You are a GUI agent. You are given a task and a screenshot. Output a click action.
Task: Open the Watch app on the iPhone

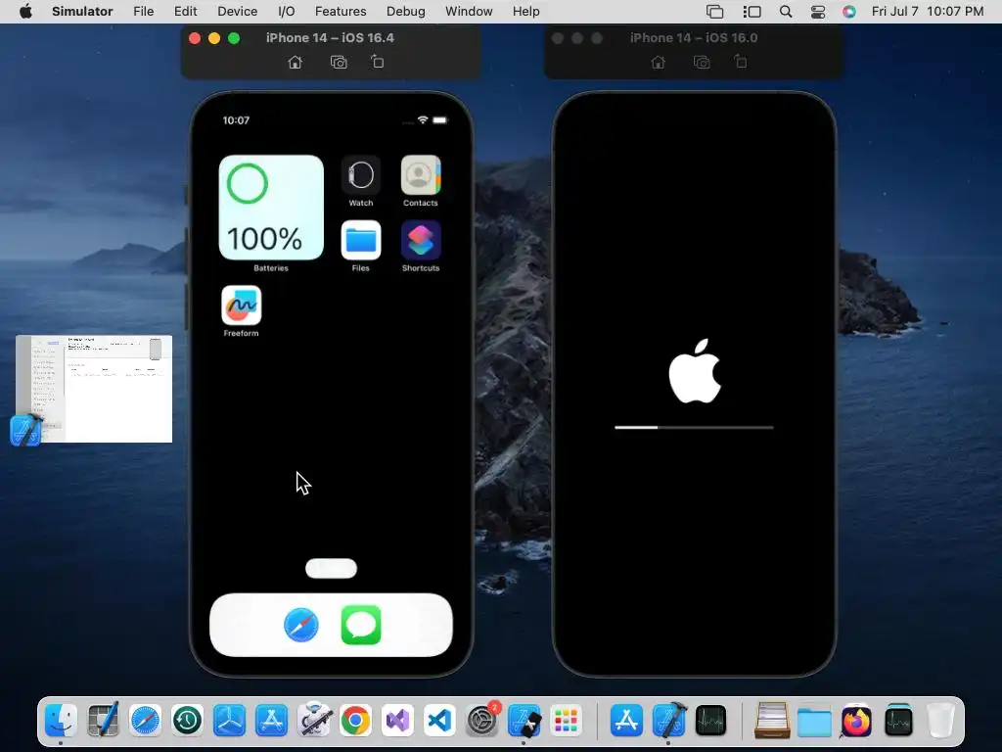360,175
